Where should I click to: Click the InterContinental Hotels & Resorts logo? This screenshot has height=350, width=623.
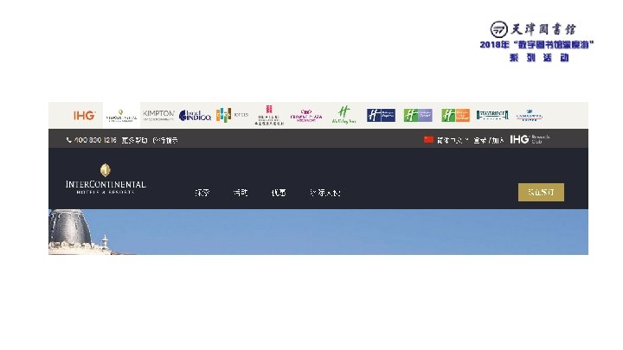pos(106,179)
